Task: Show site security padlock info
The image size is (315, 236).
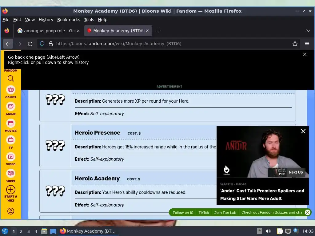Action: pyautogui.click(x=51, y=44)
